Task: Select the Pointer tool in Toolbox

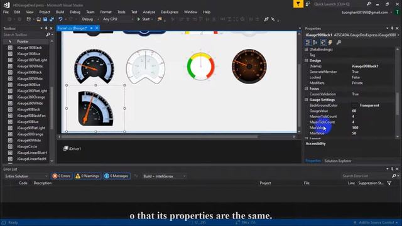Action: click(26, 41)
